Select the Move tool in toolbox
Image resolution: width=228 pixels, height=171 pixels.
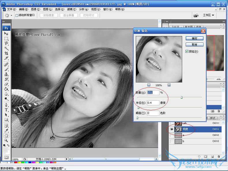tap(6, 34)
